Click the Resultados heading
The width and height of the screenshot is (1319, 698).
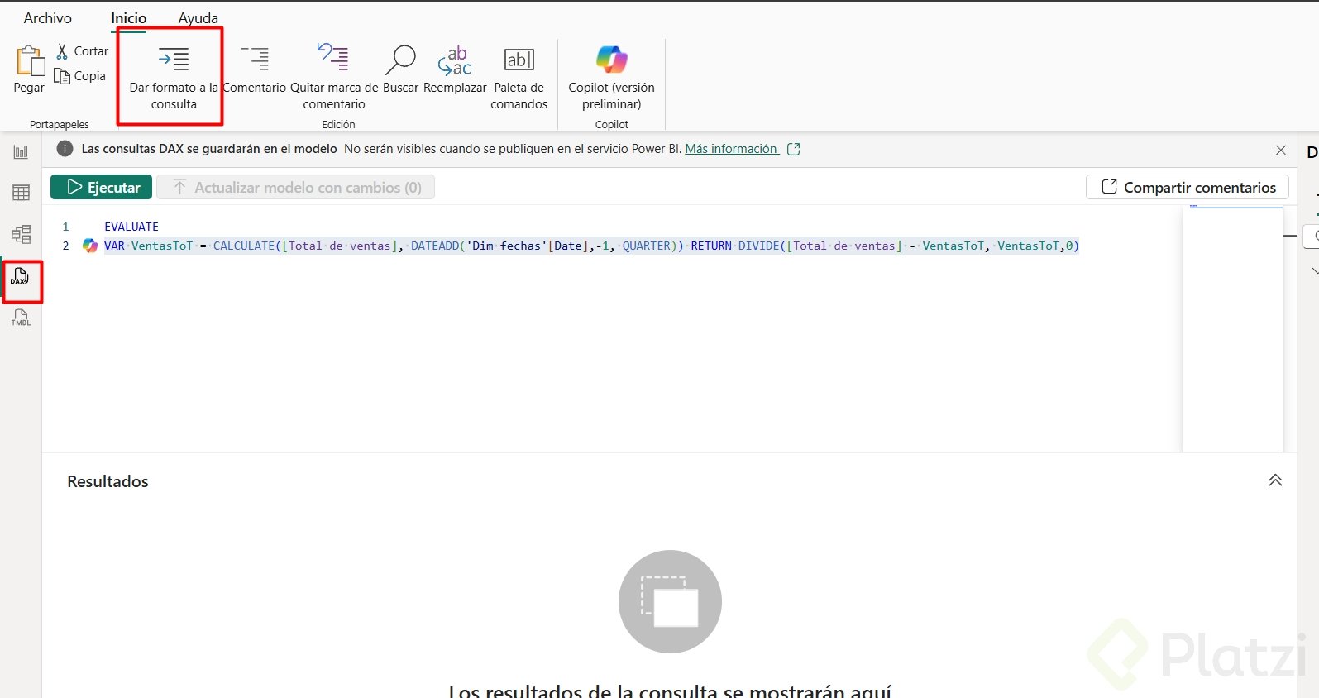108,481
